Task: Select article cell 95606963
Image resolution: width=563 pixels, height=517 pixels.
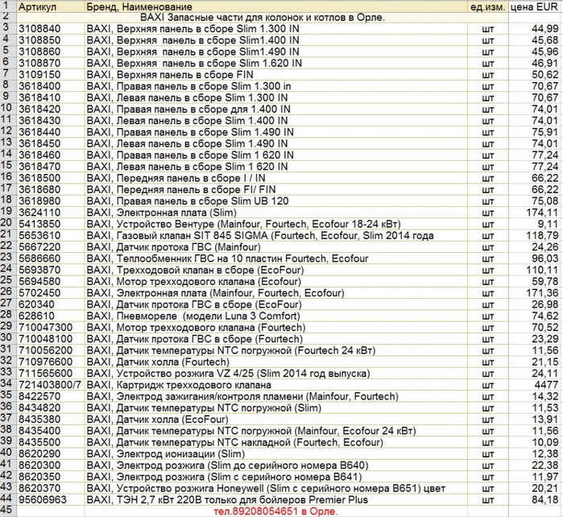Action: click(x=51, y=500)
